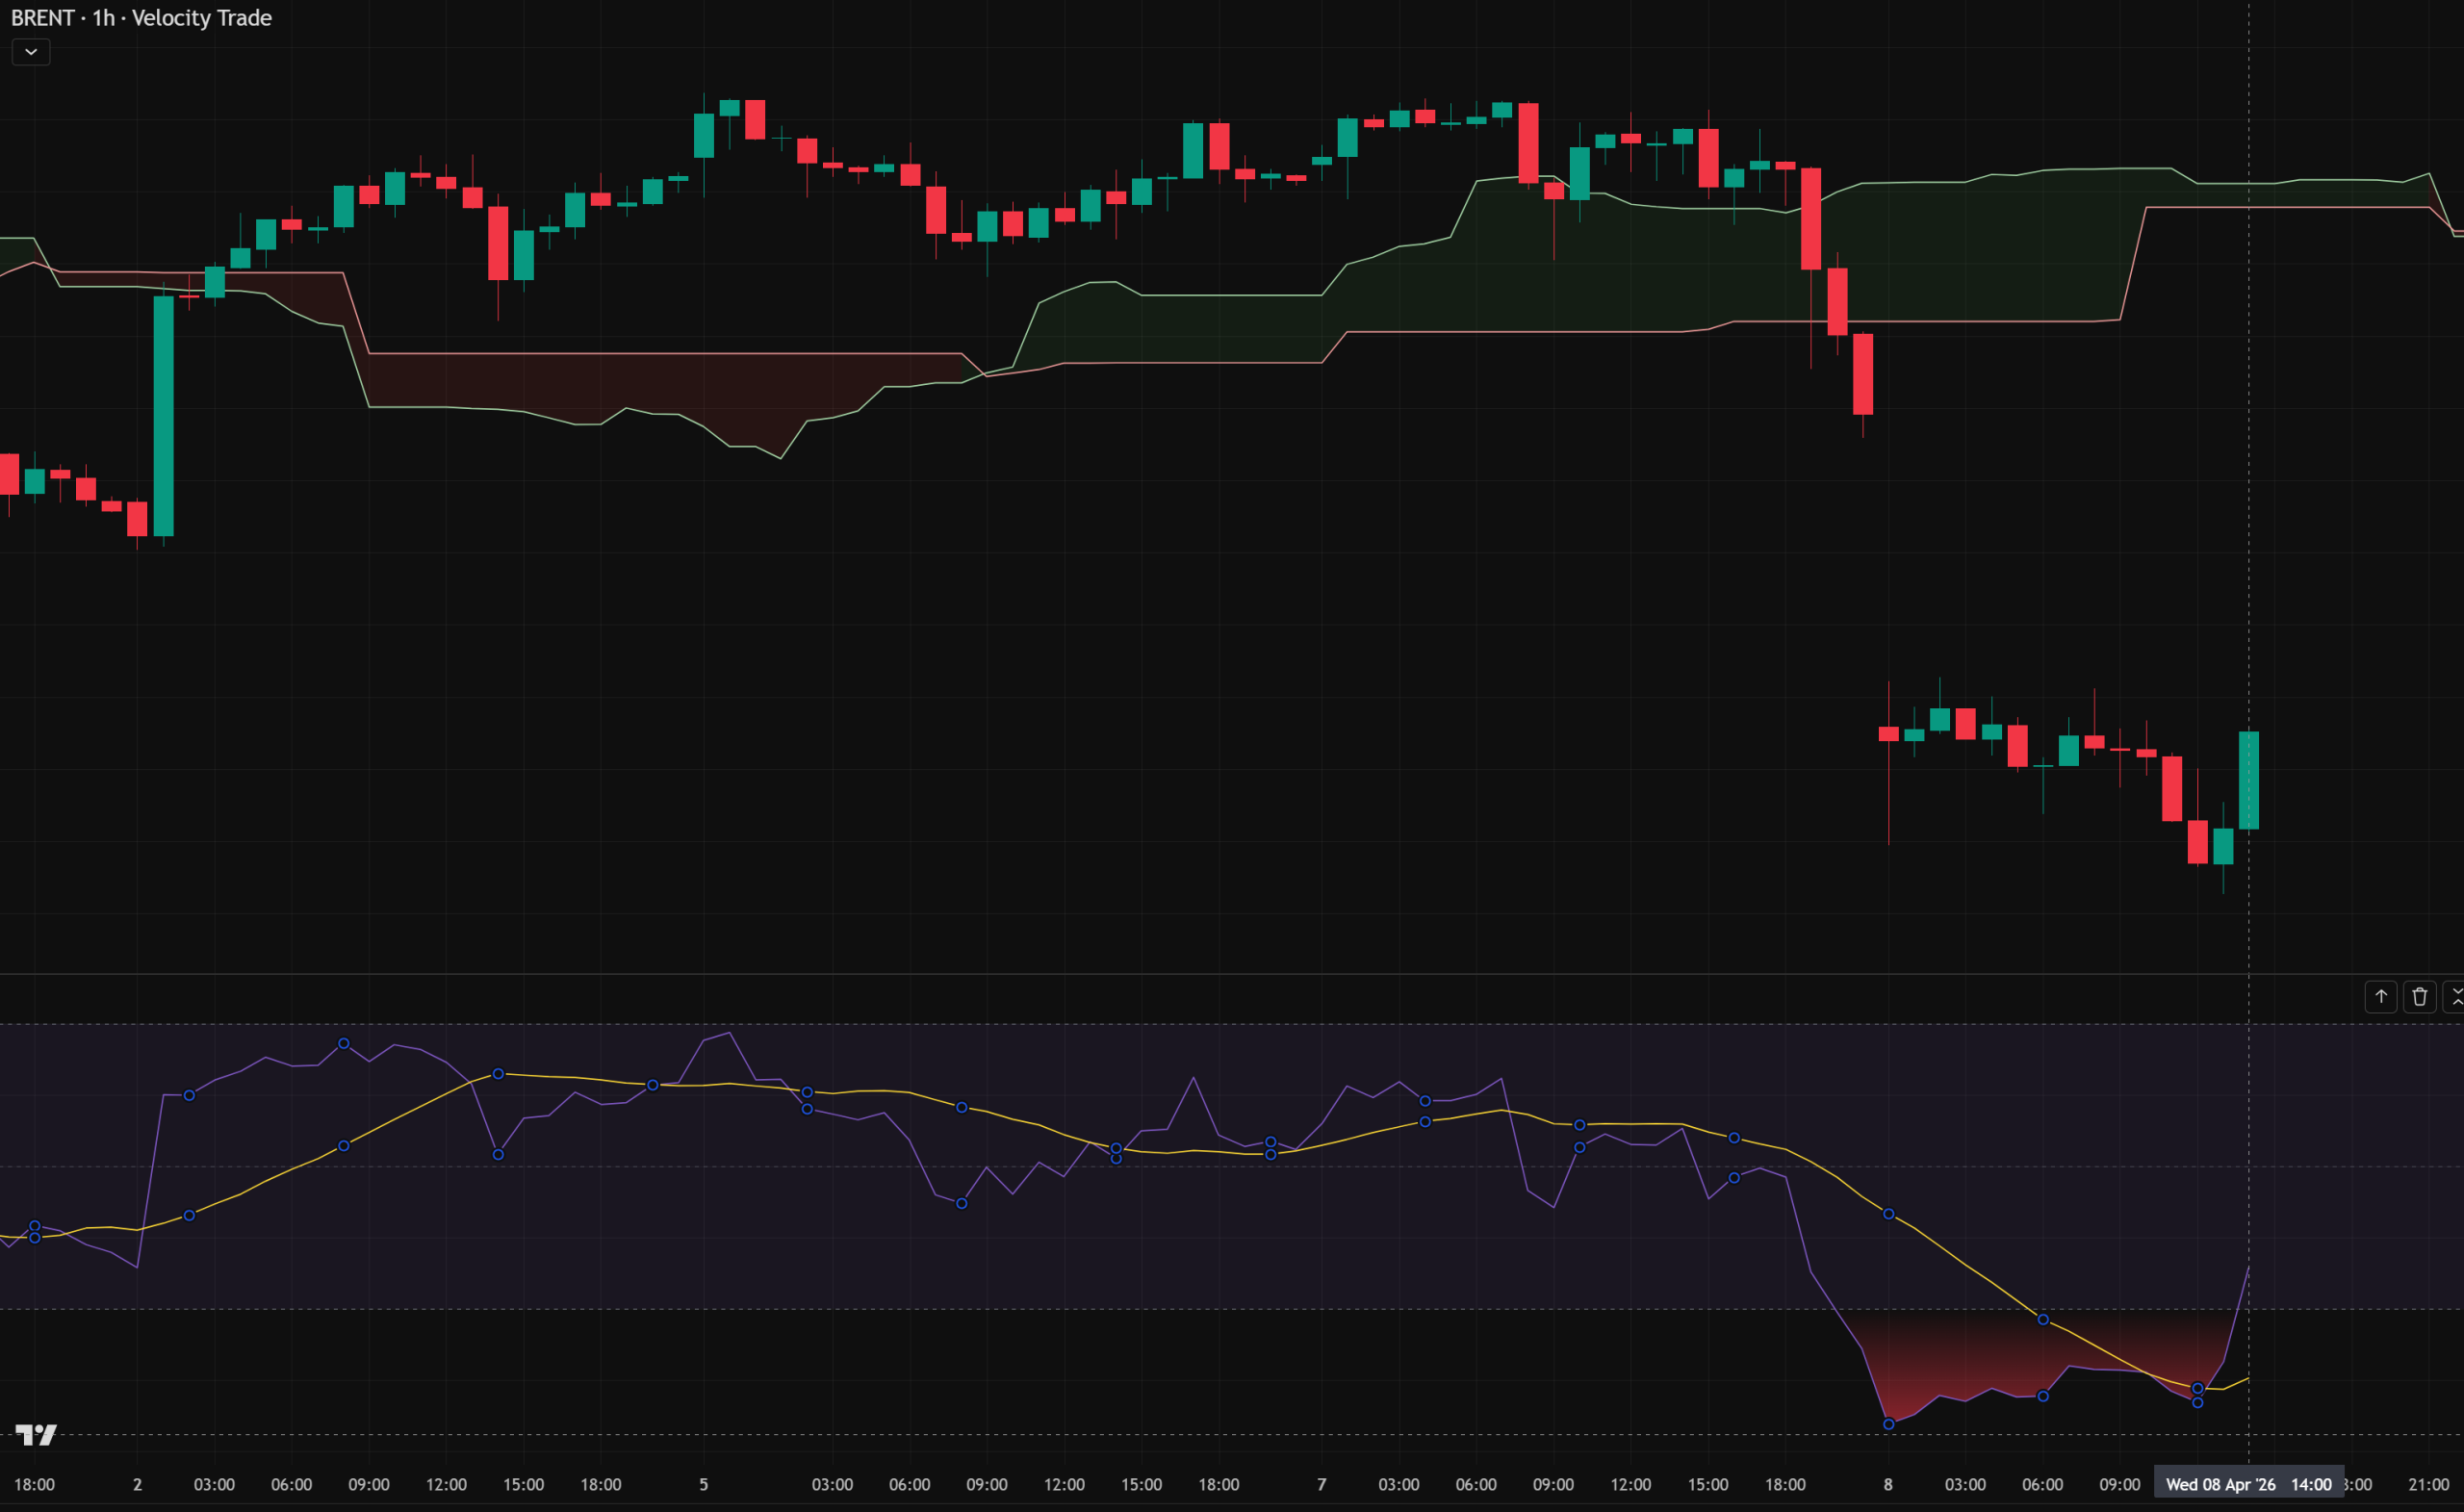Click the 5 date label on time axis

click(703, 1485)
